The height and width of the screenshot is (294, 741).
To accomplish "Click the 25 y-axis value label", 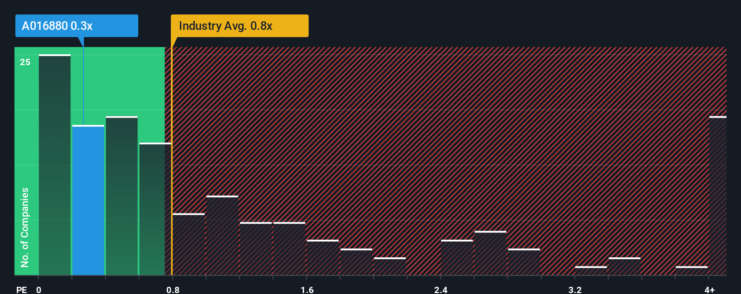I will (x=25, y=62).
